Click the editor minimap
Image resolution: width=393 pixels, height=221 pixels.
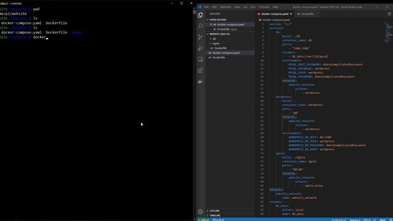pyautogui.click(x=388, y=33)
